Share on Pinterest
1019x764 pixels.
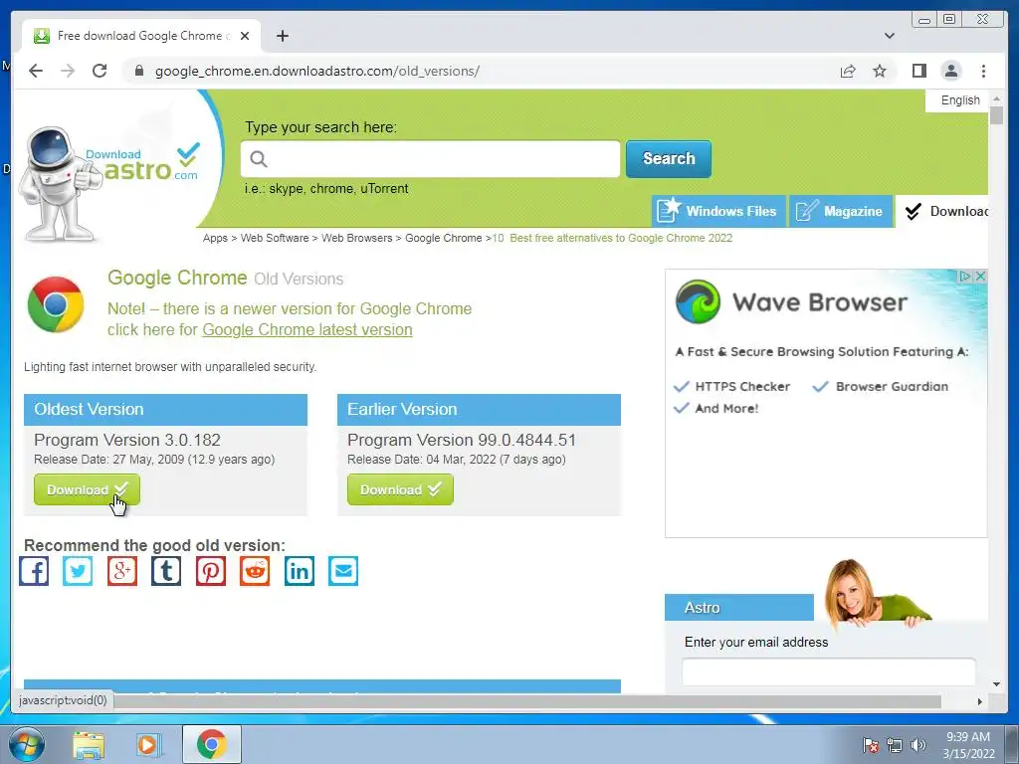[211, 571]
